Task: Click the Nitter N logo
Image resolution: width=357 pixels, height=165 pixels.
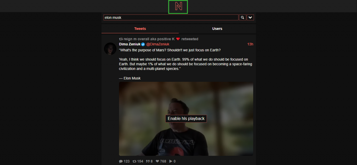Action: (x=178, y=7)
